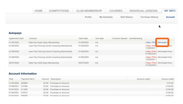Select the Account sub-menu item

(170, 17)
